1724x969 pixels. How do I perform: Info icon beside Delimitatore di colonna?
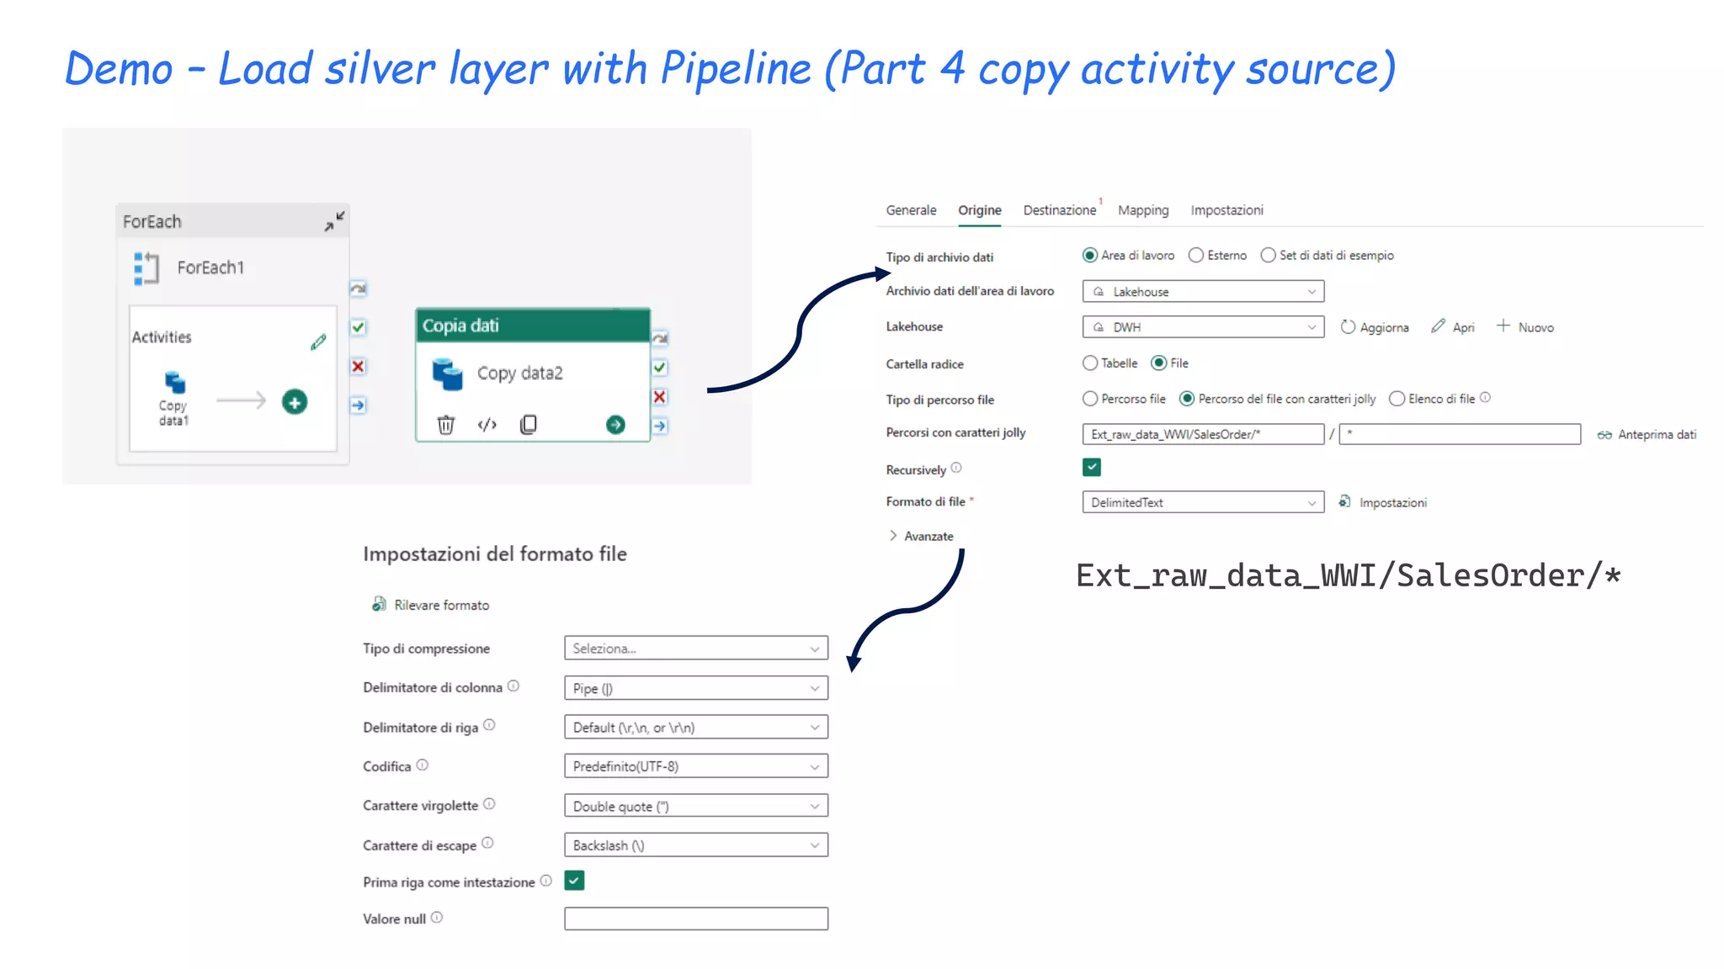tap(513, 686)
